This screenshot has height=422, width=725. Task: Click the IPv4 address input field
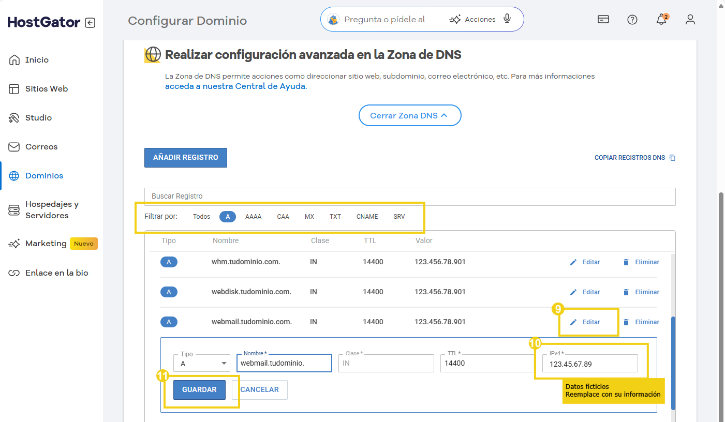(x=590, y=364)
